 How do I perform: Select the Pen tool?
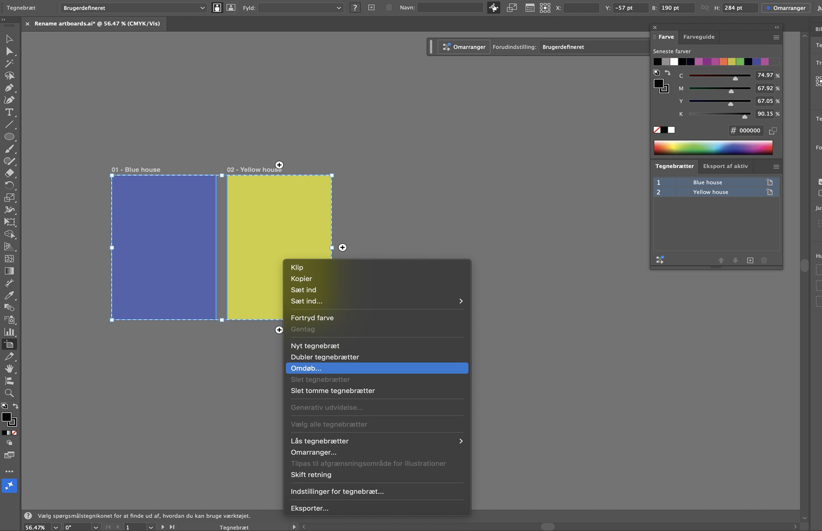coord(9,88)
